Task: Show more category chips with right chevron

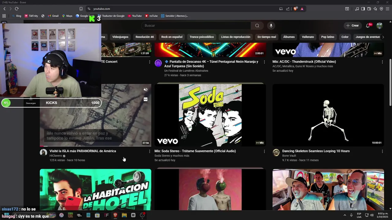Action: click(x=383, y=37)
